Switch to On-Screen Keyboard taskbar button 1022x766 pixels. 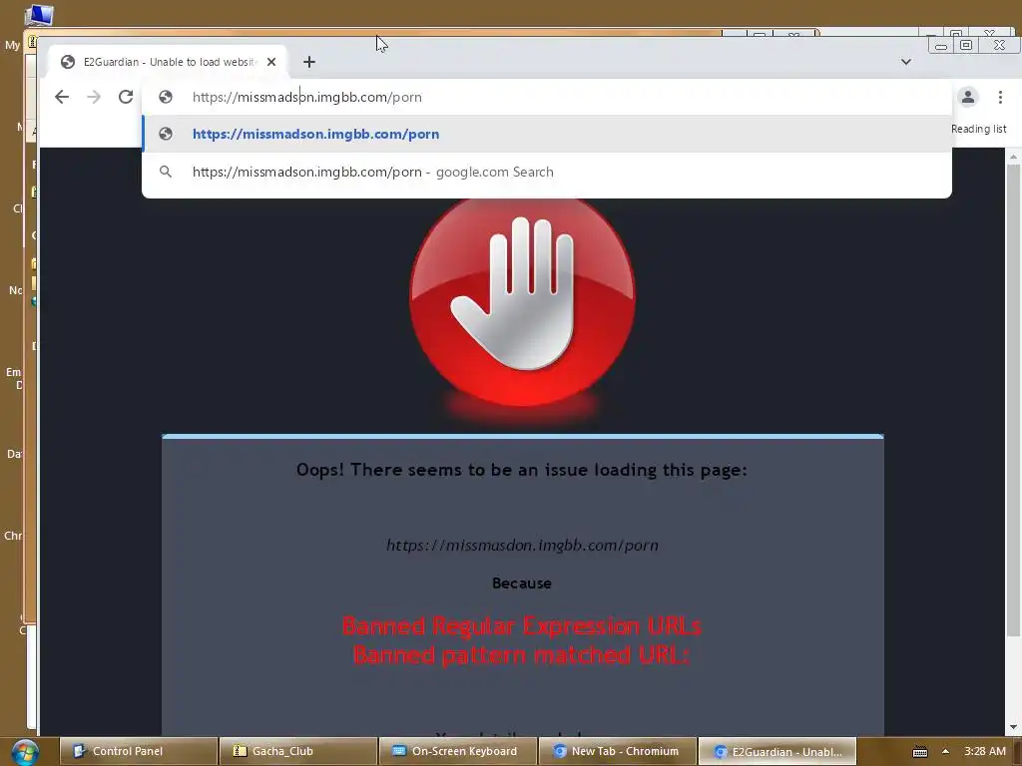457,751
